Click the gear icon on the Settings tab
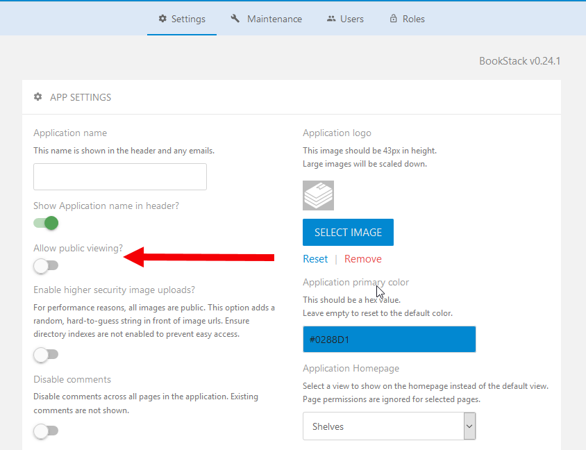 (x=161, y=19)
